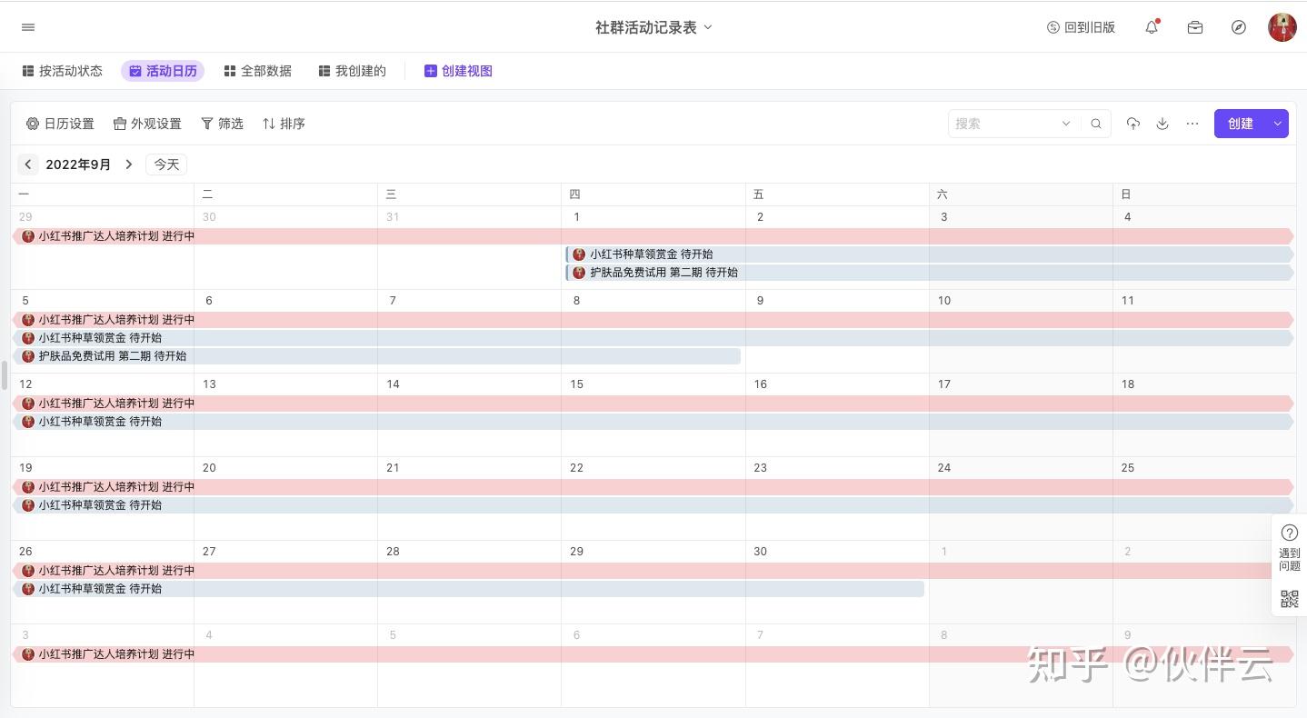The height and width of the screenshot is (718, 1307).
Task: Open 小红书种草领赏金 event in week of 12
Action: tap(653, 422)
